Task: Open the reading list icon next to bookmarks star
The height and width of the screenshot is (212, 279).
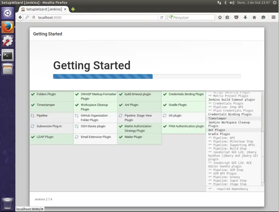Action: (x=228, y=17)
